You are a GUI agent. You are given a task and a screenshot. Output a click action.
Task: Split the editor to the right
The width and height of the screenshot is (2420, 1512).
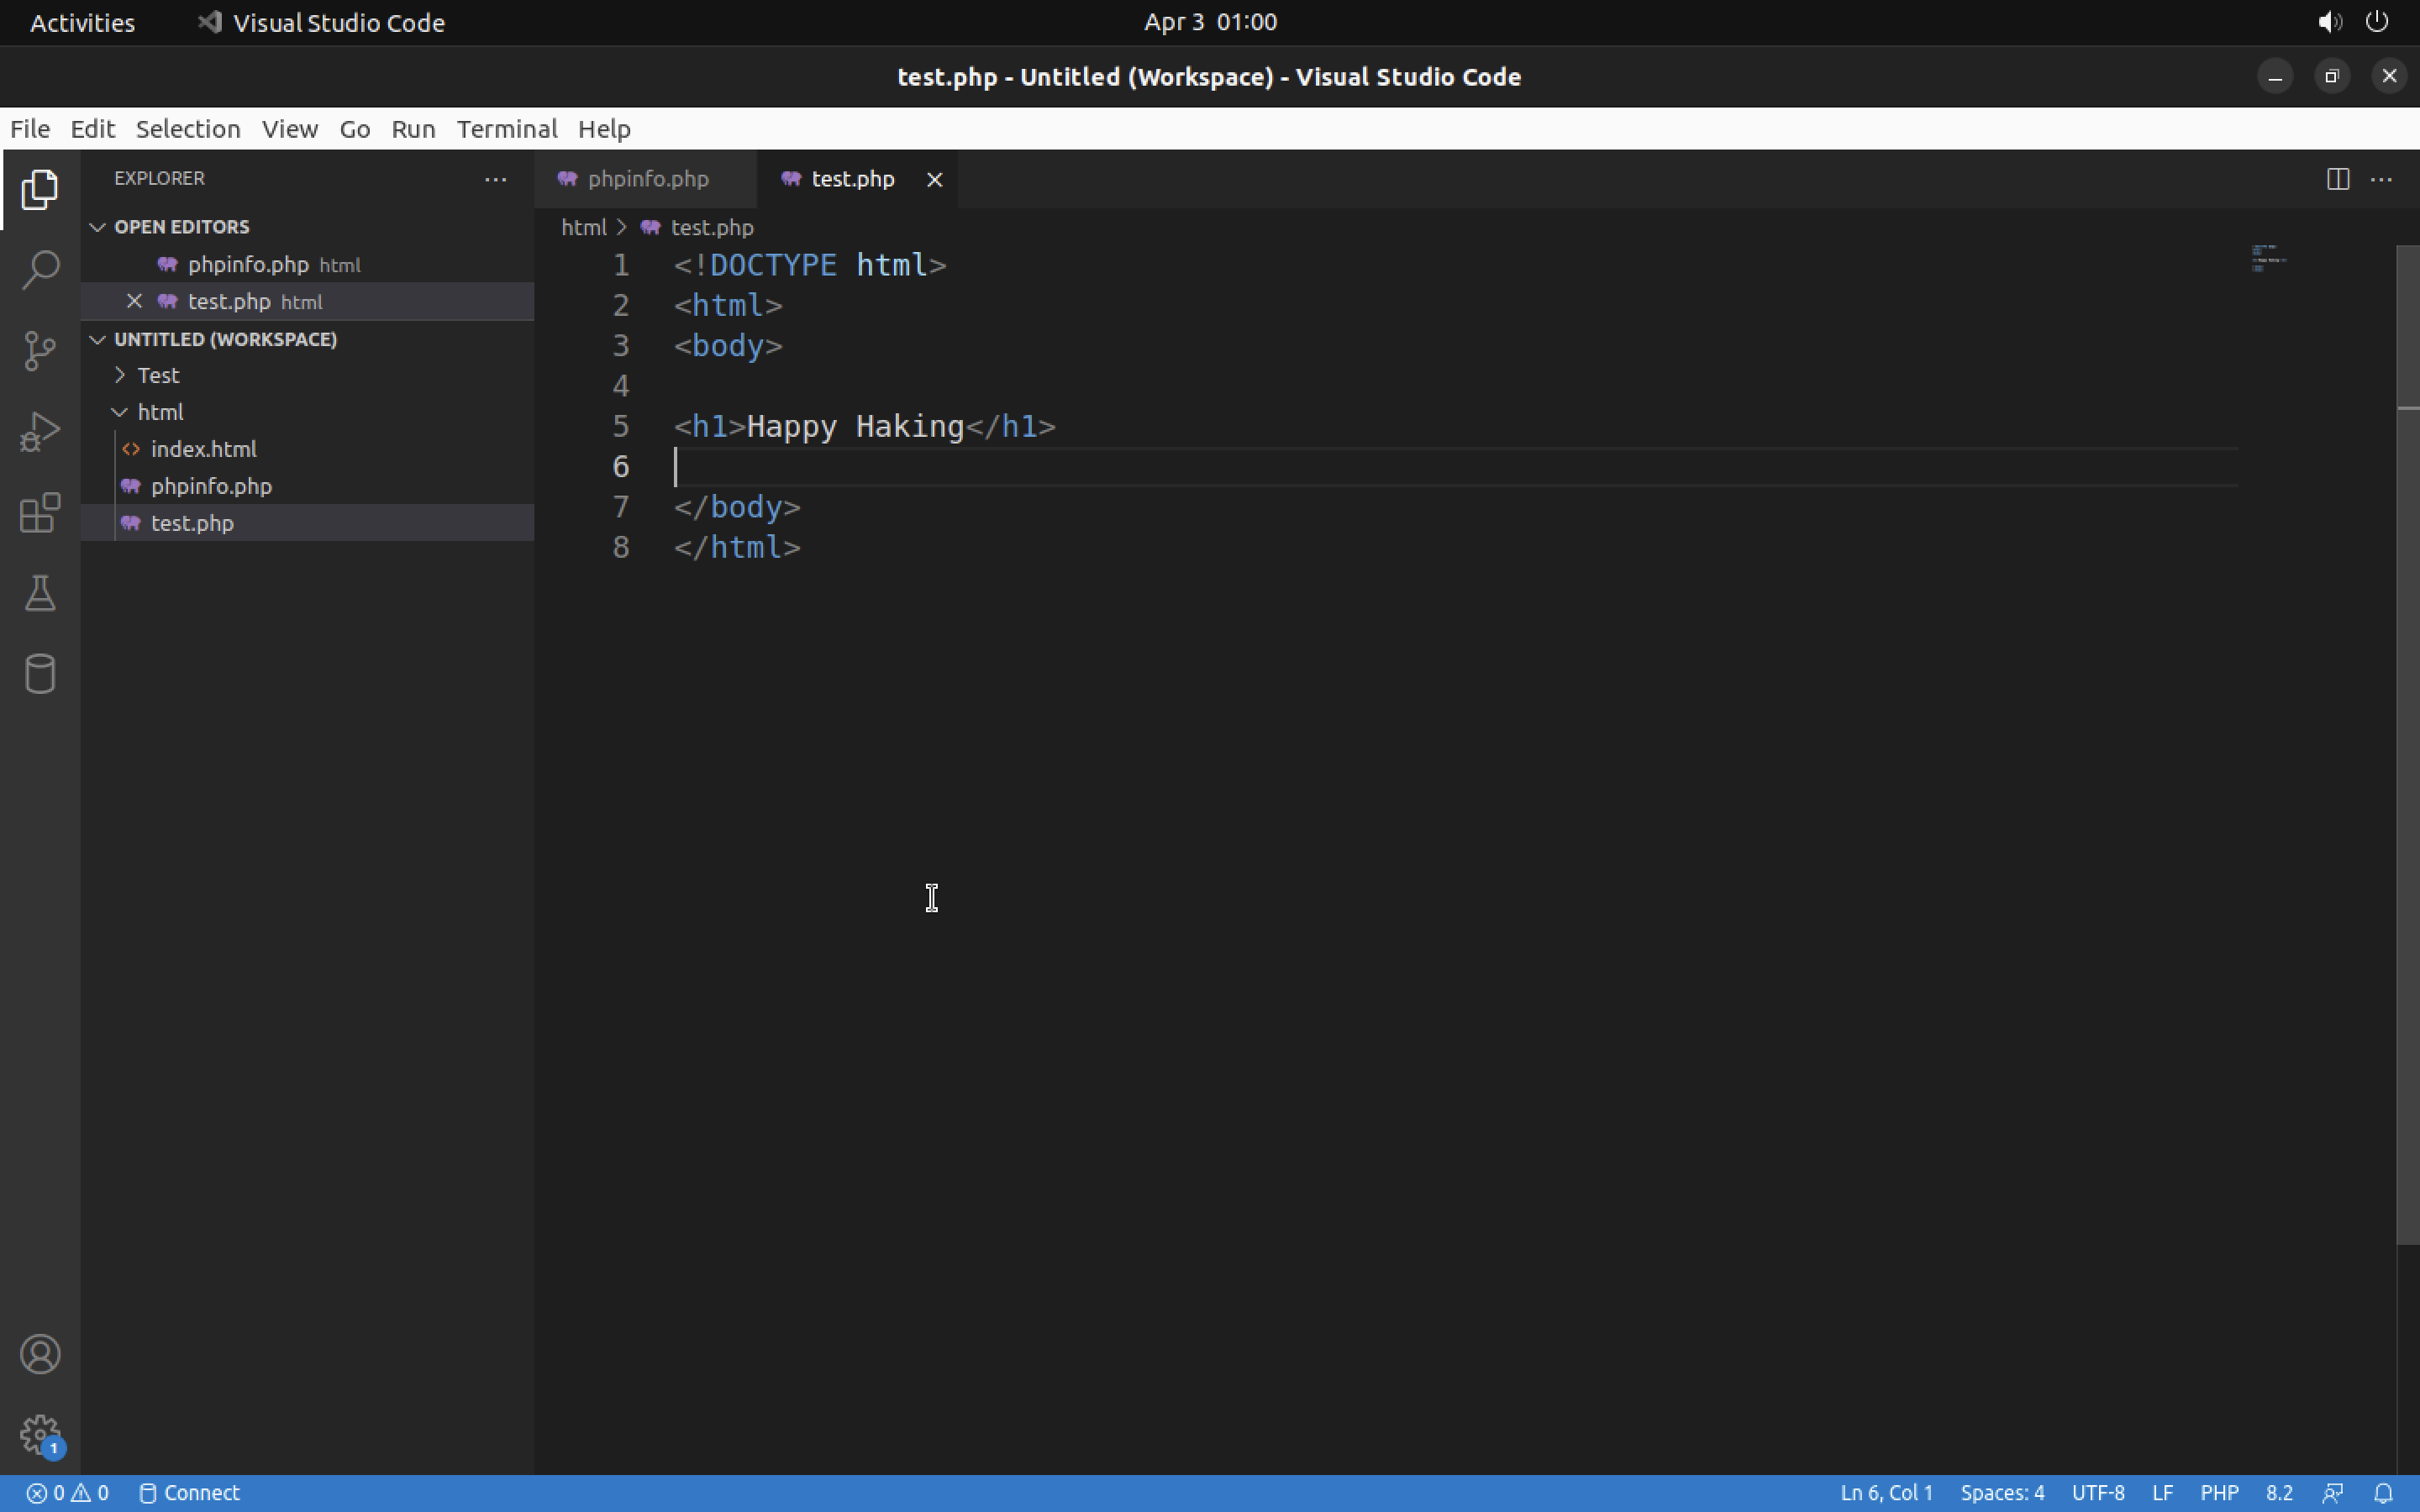click(x=2338, y=179)
